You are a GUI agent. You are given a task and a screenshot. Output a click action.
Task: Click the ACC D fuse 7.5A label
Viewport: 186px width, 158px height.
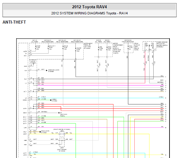[x=66, y=47]
